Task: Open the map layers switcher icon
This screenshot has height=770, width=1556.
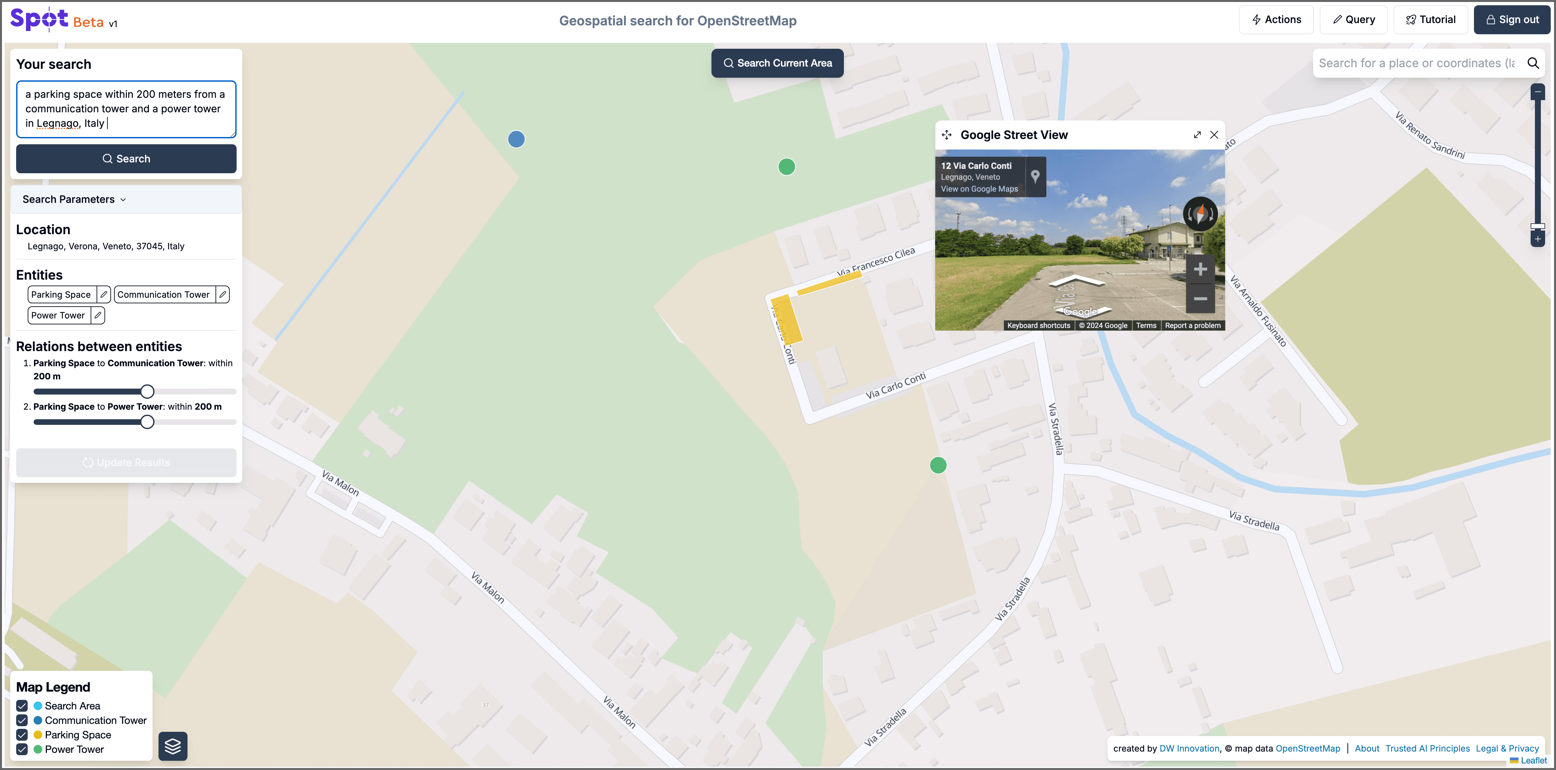Action: (x=173, y=746)
